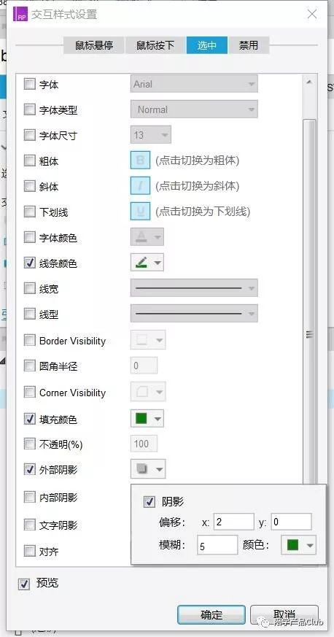Click the green line color pen icon
This screenshot has width=334, height=637.
point(141,263)
